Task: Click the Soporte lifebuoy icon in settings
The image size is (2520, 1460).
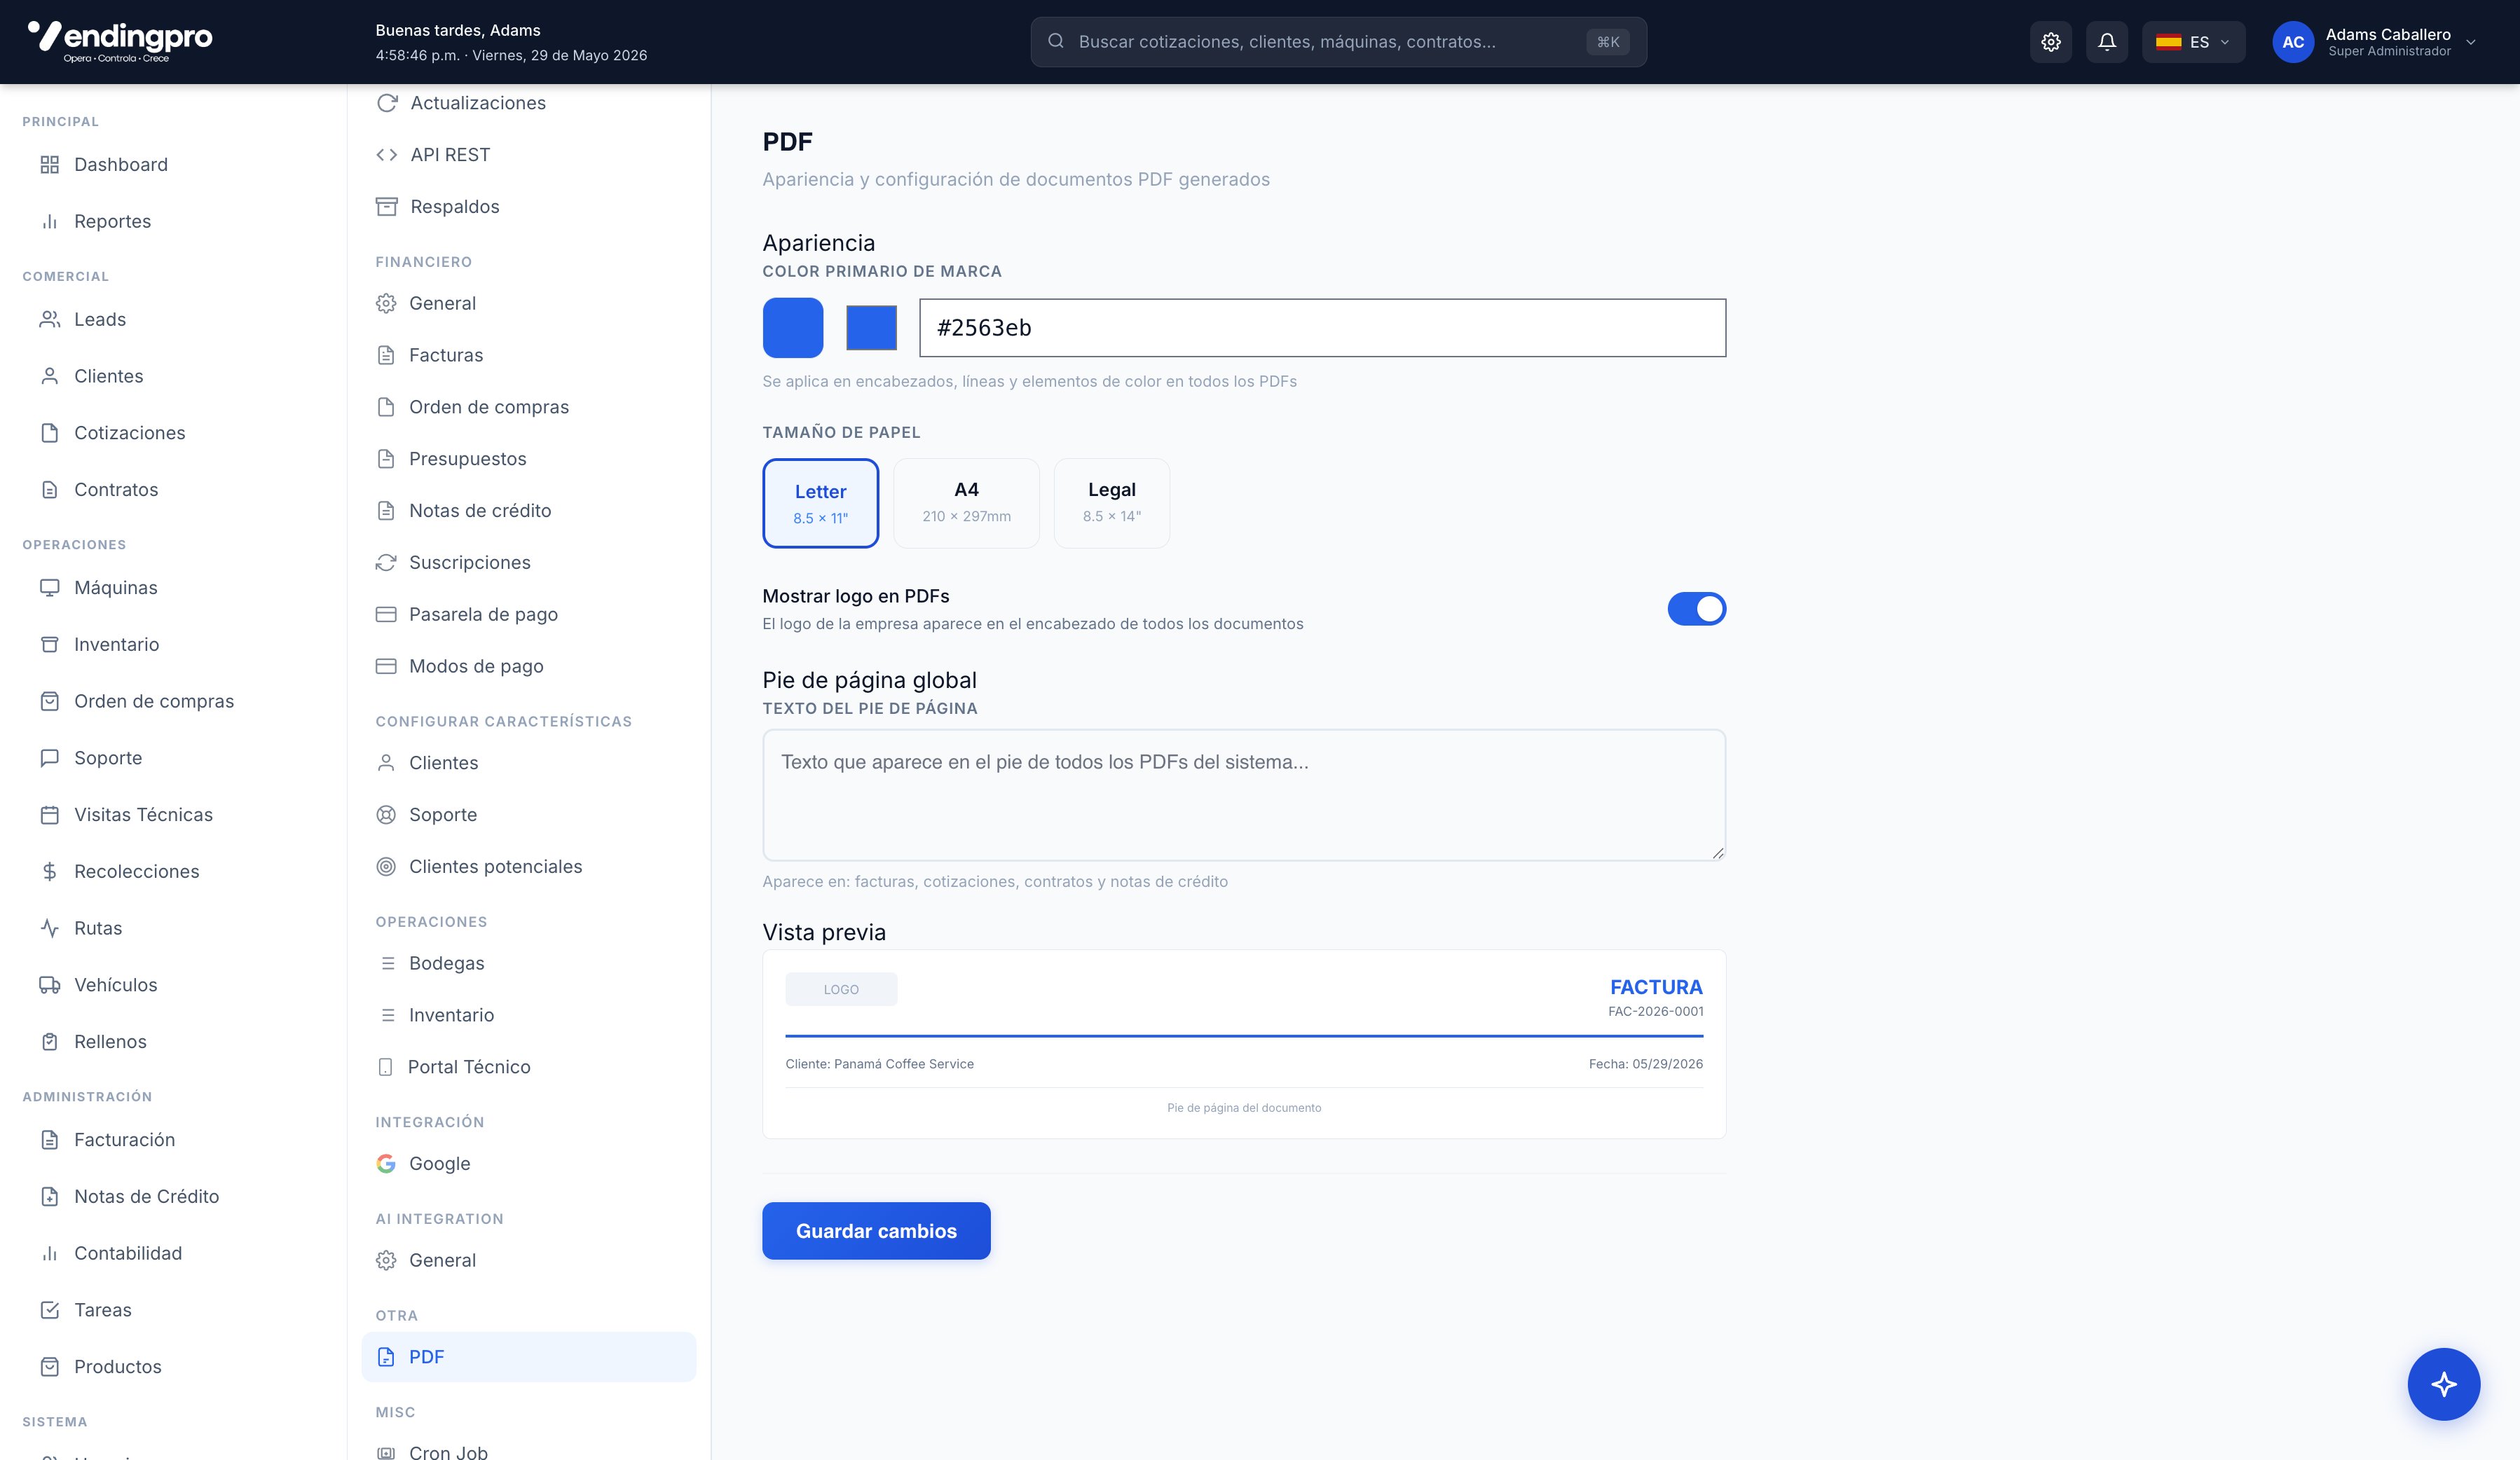Action: click(386, 814)
